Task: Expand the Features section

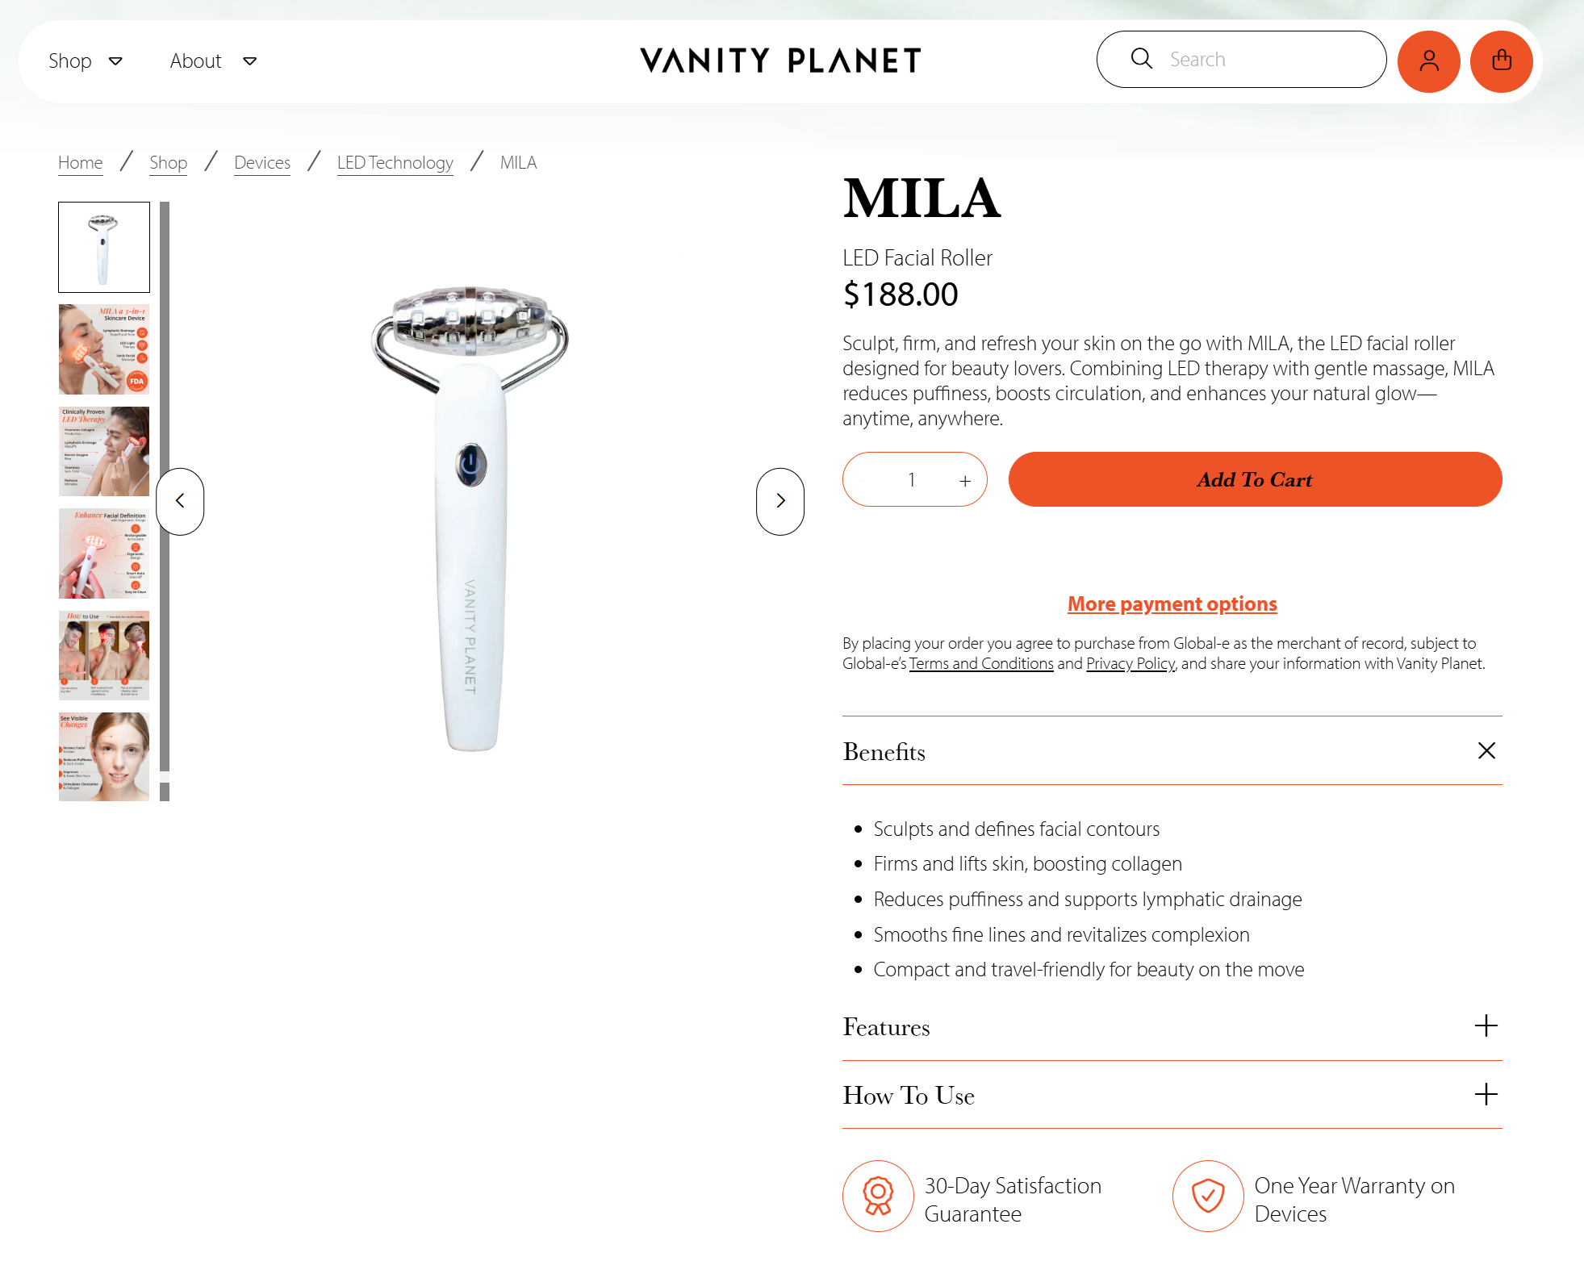Action: pos(1486,1026)
